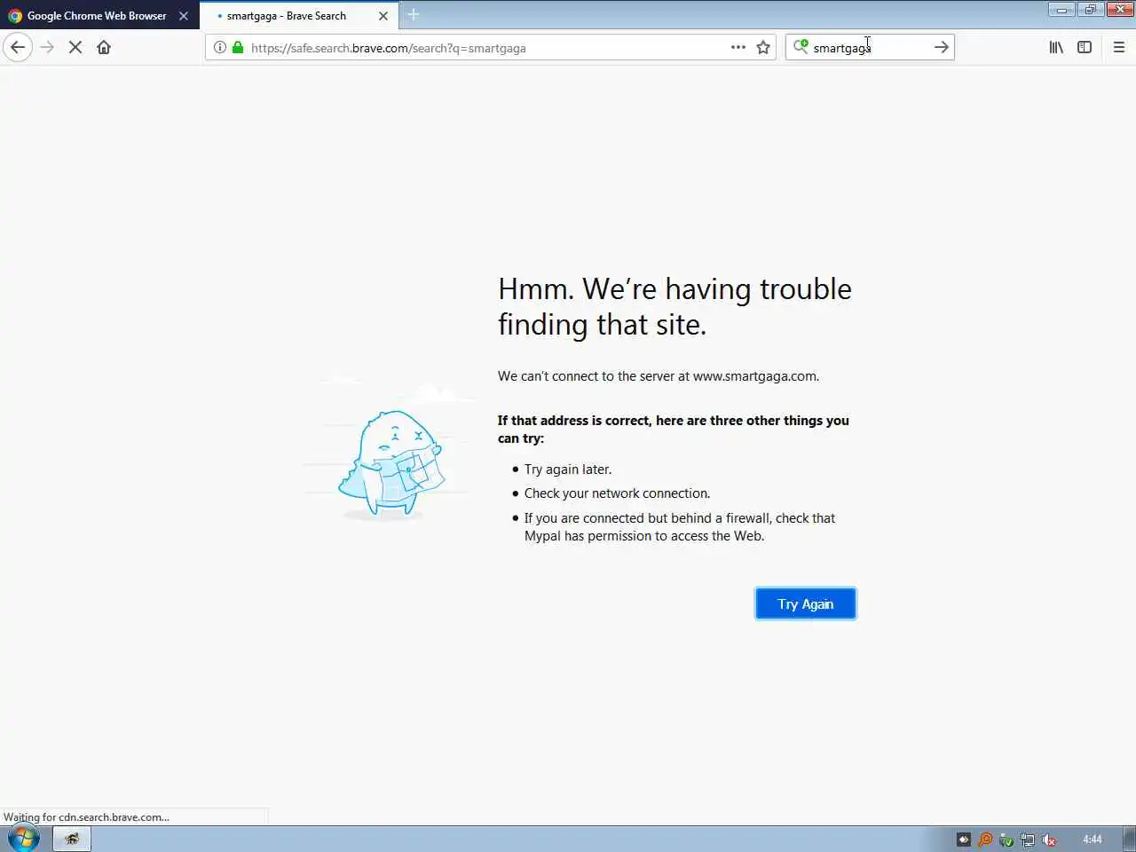The width and height of the screenshot is (1136, 852).
Task: Click the "Try again later." bullet
Action: 568,469
